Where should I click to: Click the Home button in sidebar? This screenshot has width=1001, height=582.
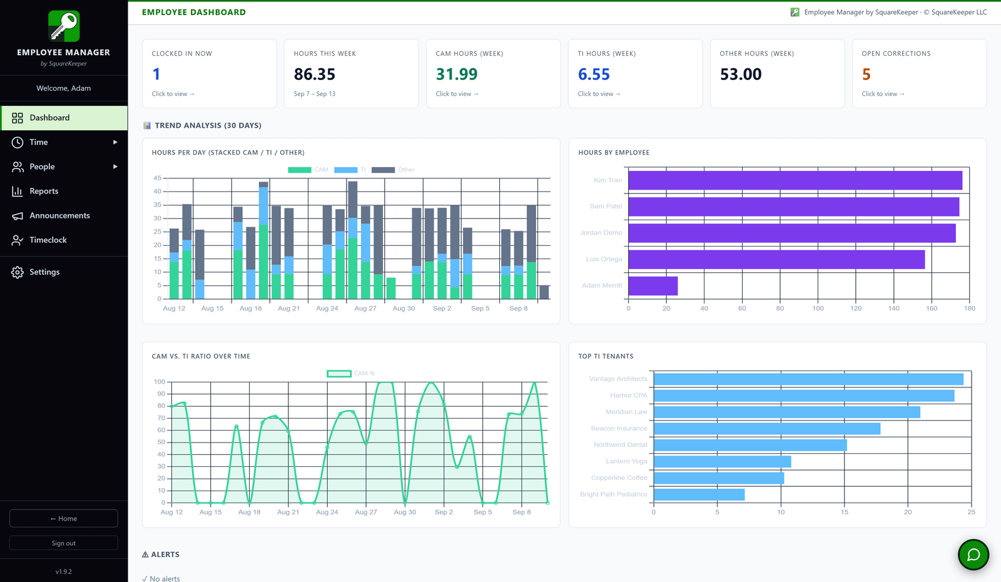coord(64,518)
